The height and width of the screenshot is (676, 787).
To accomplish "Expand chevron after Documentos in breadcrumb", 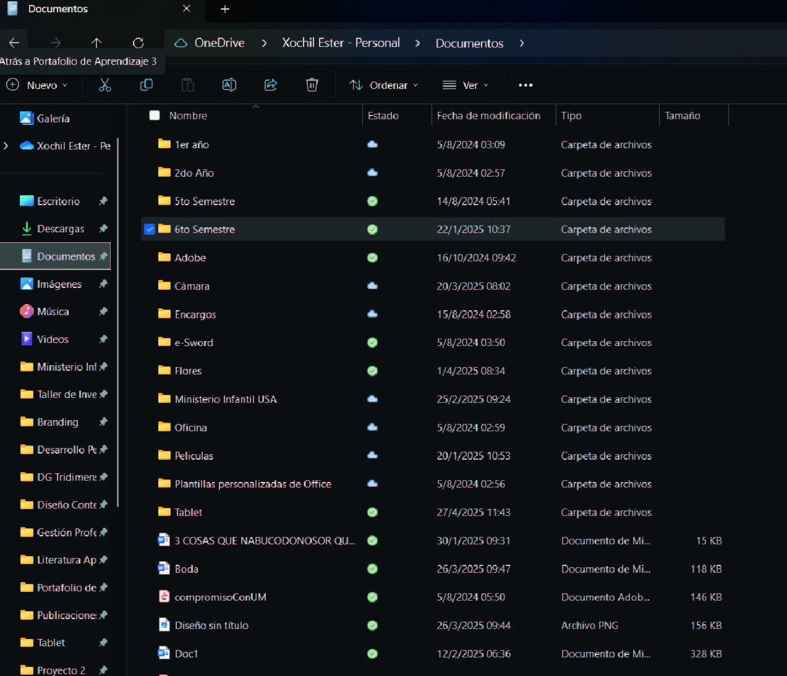I will click(x=522, y=43).
